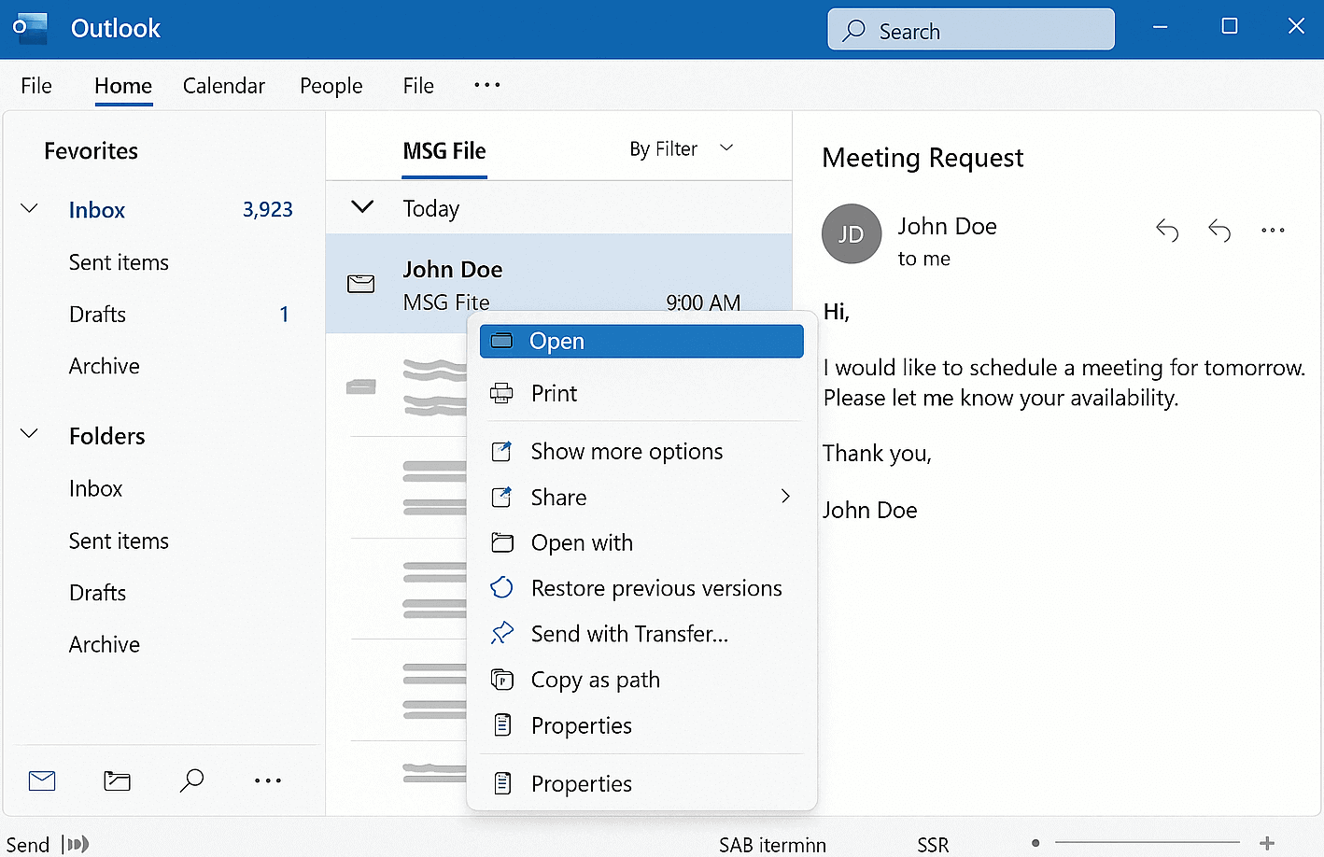The height and width of the screenshot is (857, 1324).
Task: Open the ribbon overflow ellipsis menu
Action: click(487, 85)
